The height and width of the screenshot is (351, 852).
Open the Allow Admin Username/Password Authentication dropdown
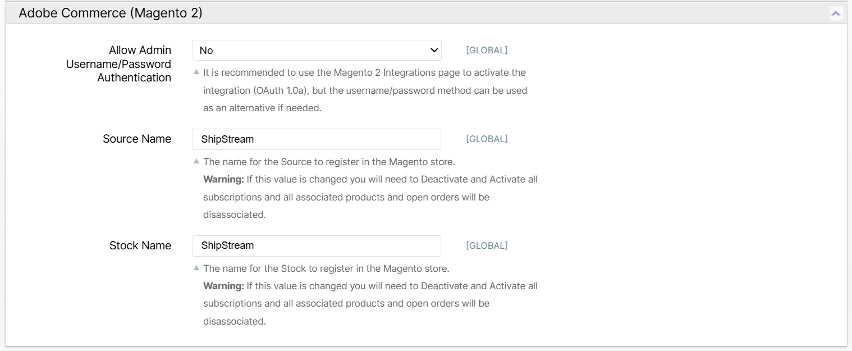coord(317,51)
